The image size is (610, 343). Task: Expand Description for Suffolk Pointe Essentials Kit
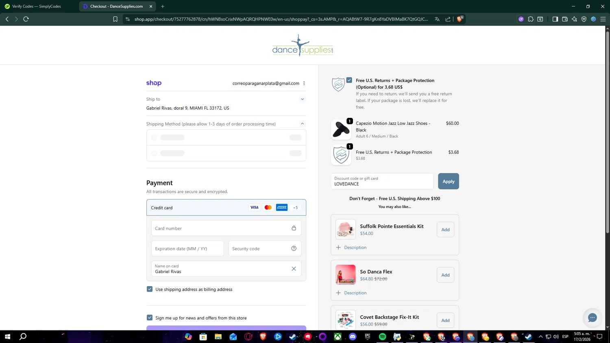coord(351,247)
